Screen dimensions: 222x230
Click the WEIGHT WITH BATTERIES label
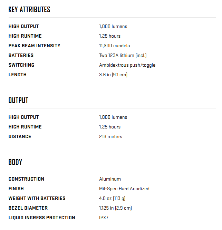(x=37, y=198)
